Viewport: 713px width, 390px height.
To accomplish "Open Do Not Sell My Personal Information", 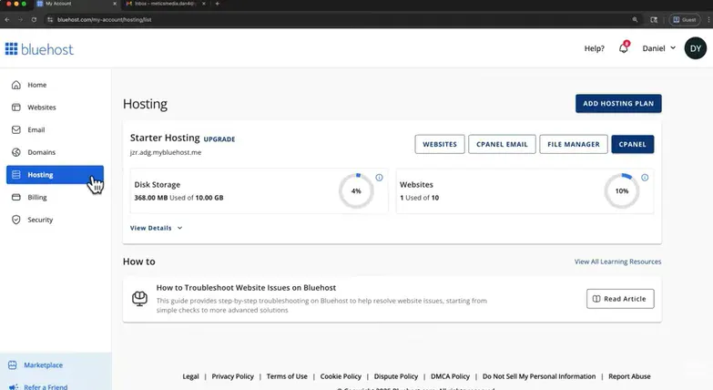I will point(539,376).
